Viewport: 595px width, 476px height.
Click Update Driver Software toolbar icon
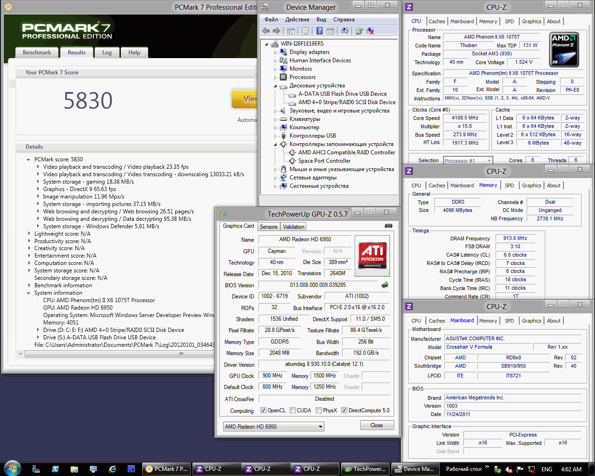[359, 31]
